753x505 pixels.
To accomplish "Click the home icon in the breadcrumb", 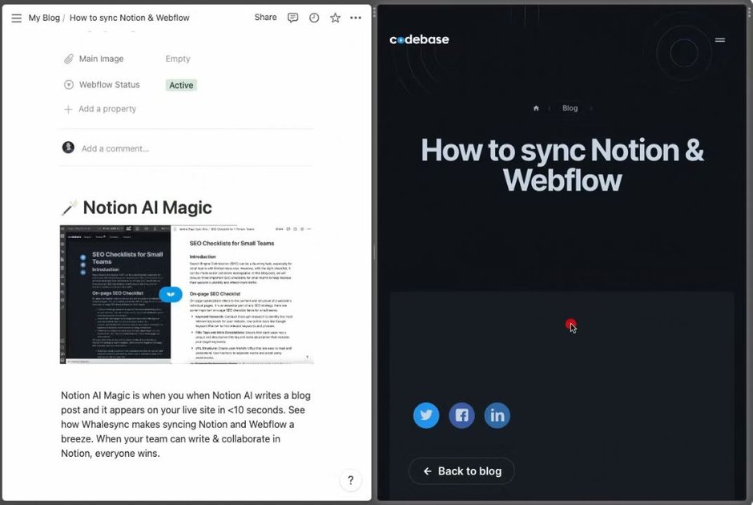I will tap(536, 107).
